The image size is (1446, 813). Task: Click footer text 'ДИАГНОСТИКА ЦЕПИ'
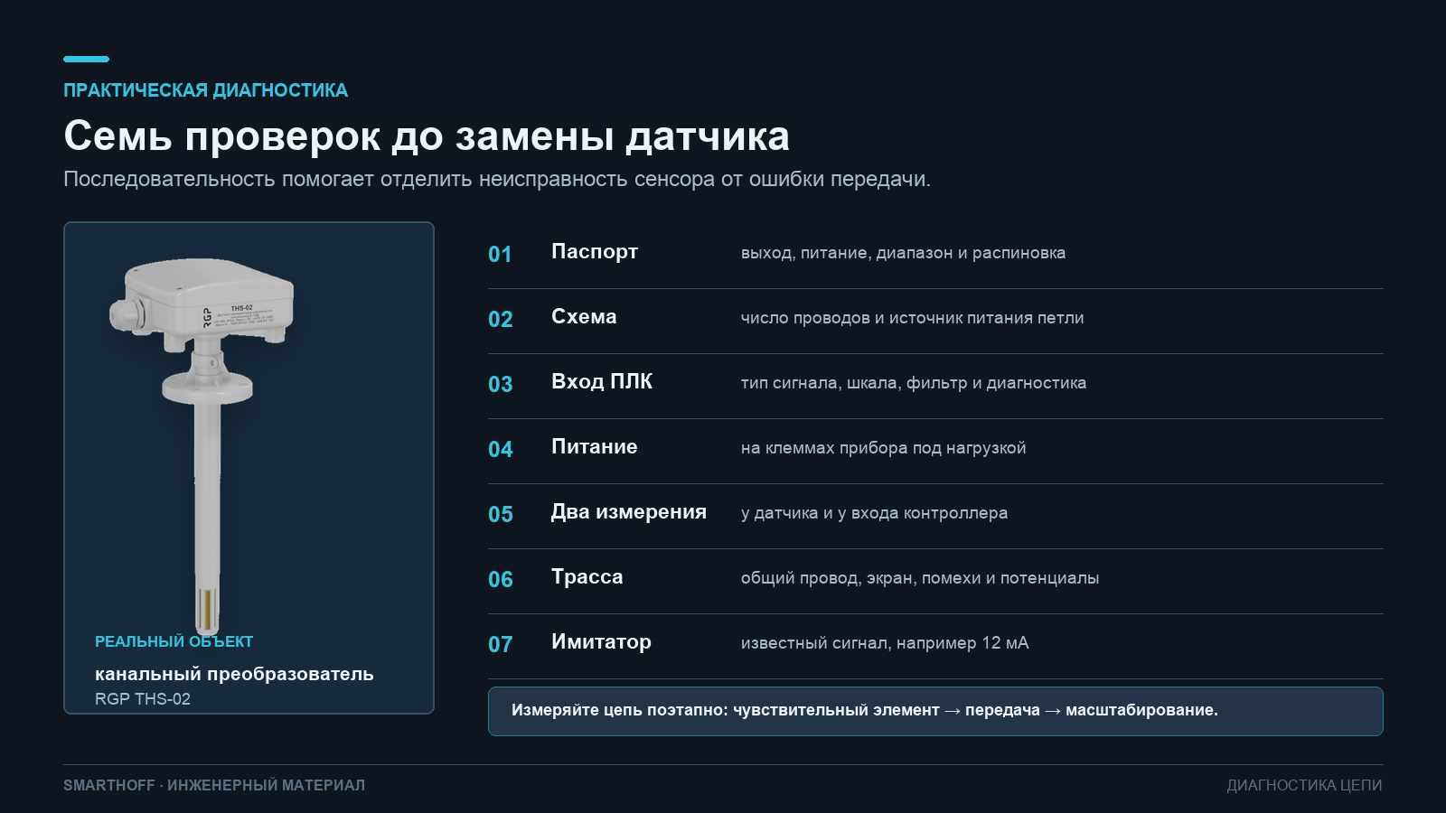tap(1304, 786)
